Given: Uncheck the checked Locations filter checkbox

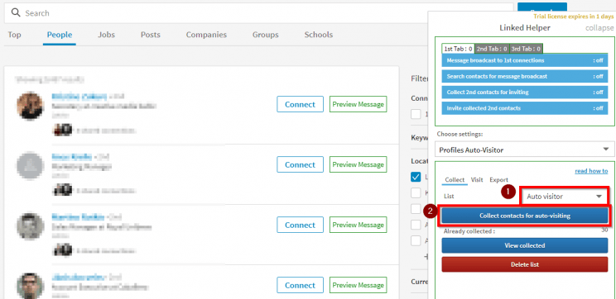Looking at the screenshot, I should point(416,177).
